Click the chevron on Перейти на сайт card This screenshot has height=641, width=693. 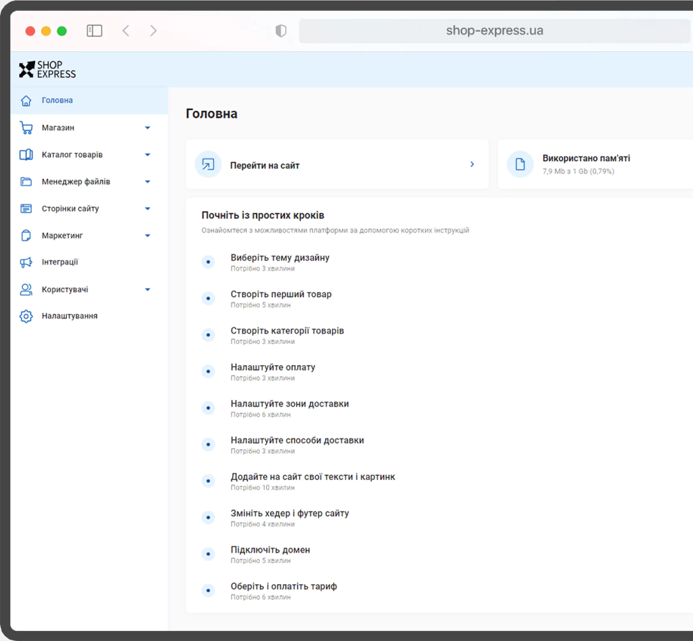(x=472, y=164)
